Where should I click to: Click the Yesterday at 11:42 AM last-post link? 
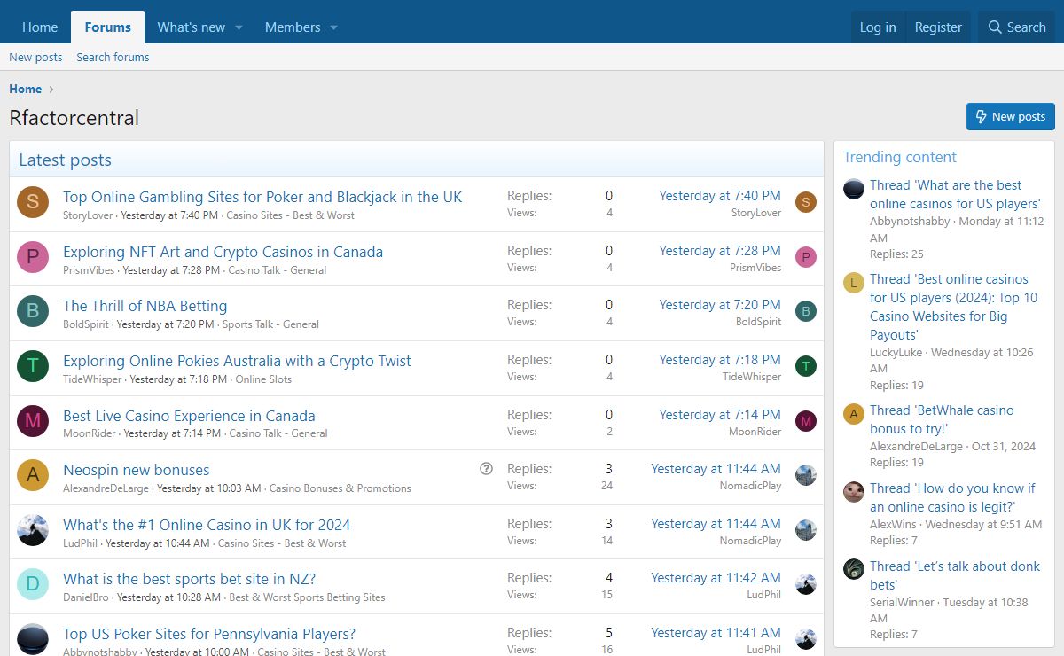(x=716, y=578)
